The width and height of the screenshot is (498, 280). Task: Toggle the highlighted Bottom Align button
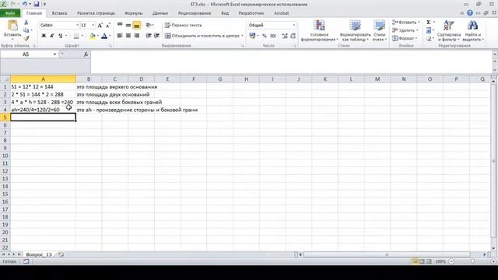(x=137, y=25)
